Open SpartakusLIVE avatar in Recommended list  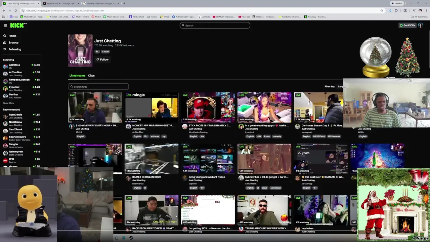coord(5,138)
